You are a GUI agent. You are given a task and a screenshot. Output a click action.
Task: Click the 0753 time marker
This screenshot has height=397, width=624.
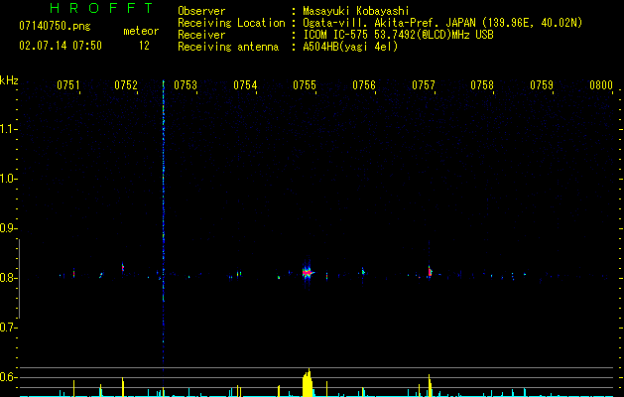(186, 84)
